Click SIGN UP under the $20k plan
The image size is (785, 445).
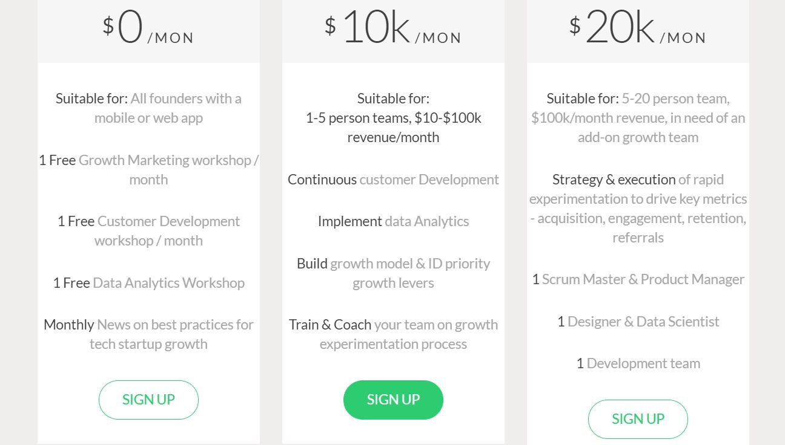coord(638,419)
